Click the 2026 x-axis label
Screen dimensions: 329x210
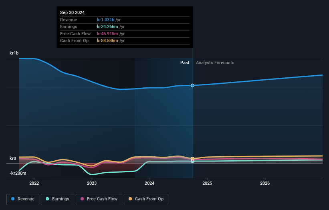point(265,183)
